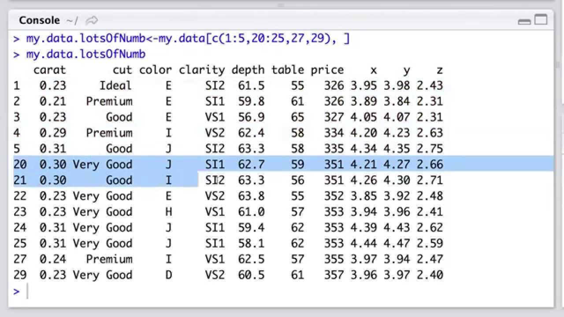564x317 pixels.
Task: Click the carat column header
Action: 49,70
